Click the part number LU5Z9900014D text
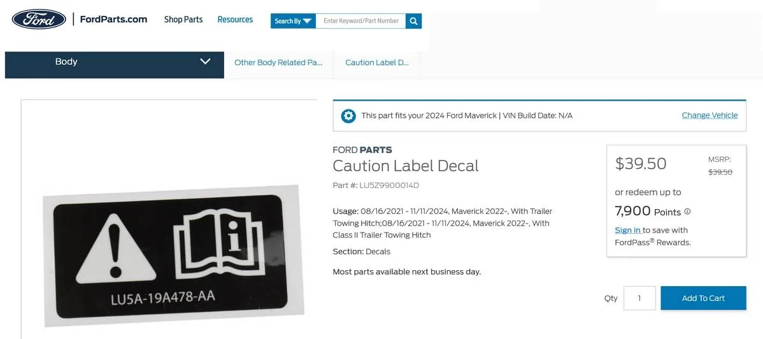Viewport: 763px width, 339px height. tap(389, 185)
